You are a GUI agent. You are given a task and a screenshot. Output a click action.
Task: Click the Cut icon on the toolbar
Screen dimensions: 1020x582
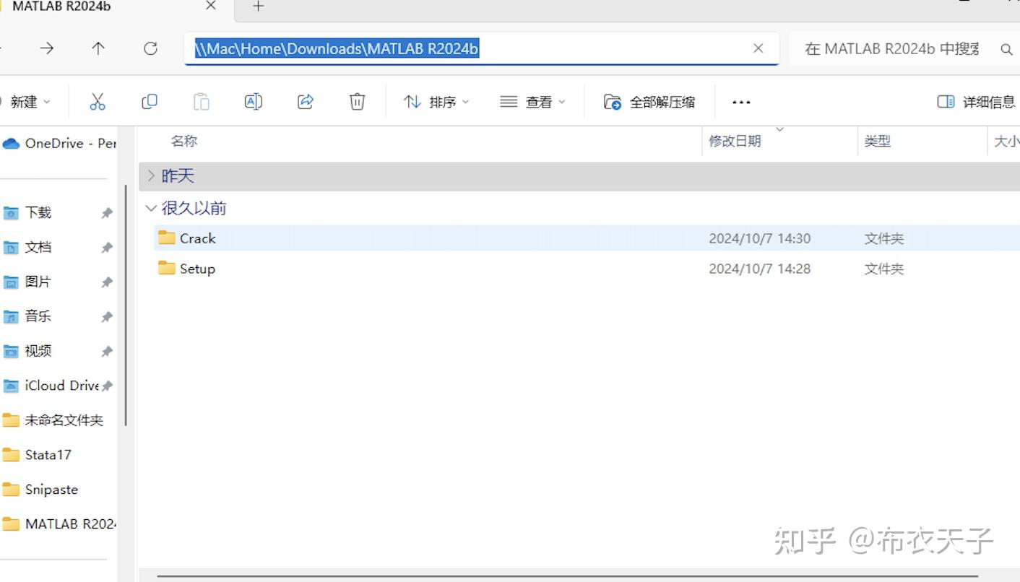tap(98, 101)
